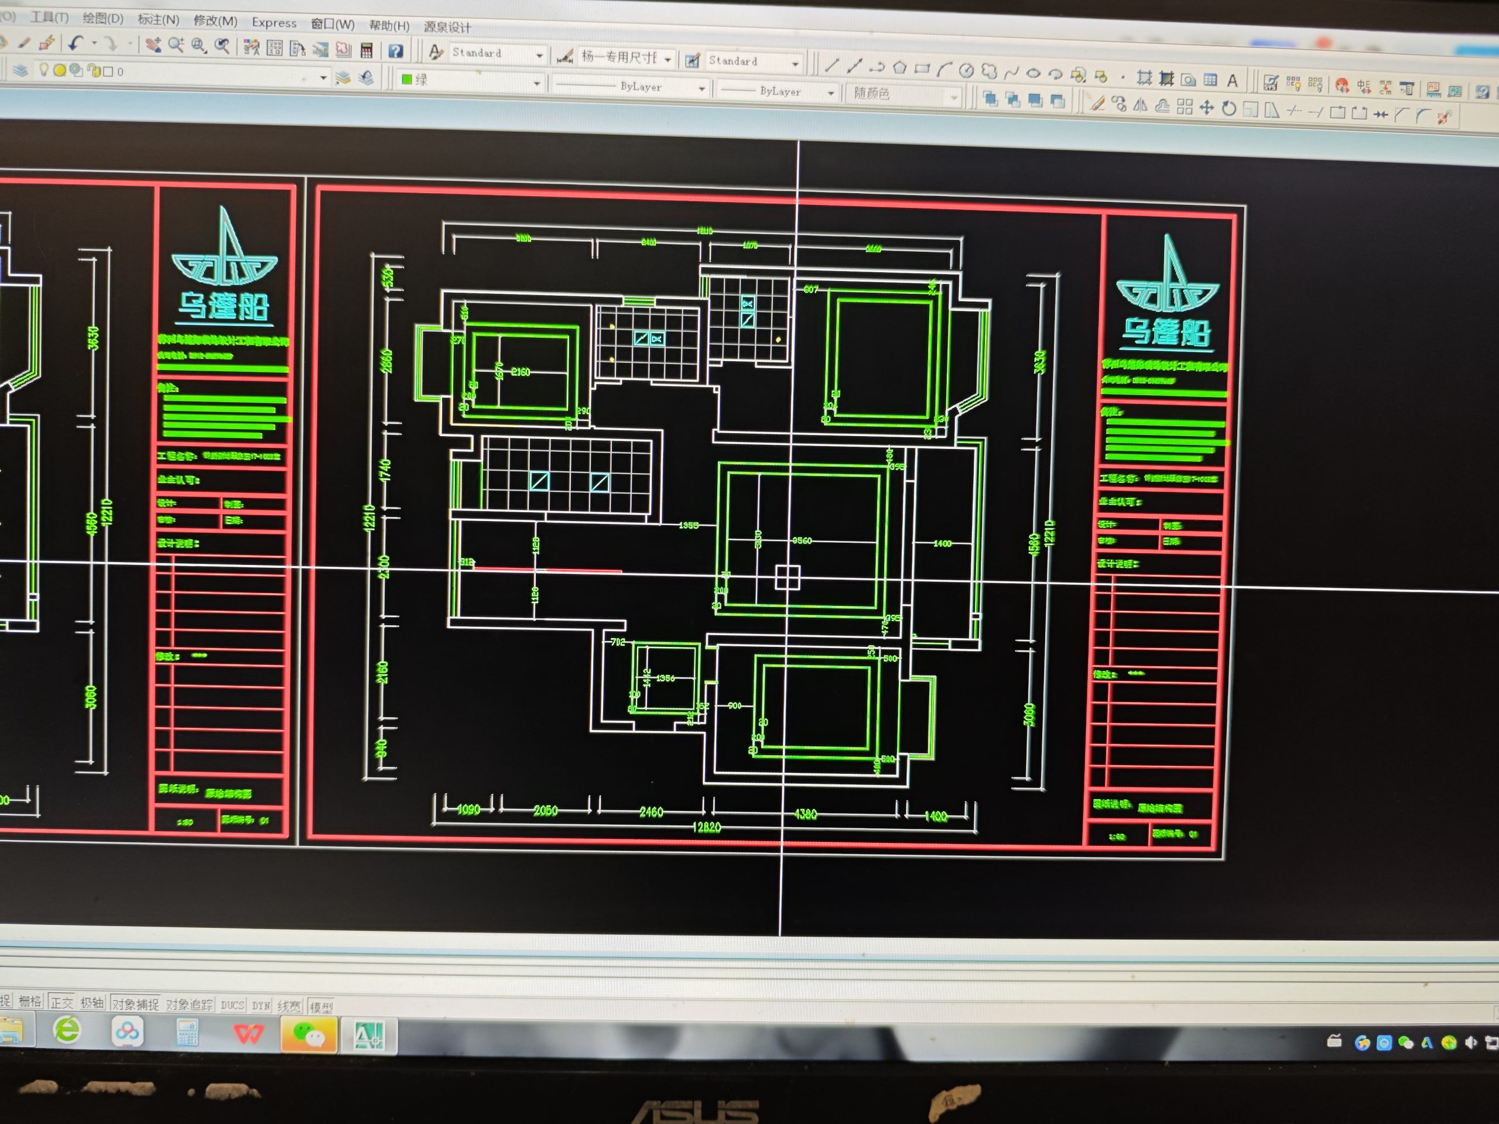1499x1124 pixels.
Task: Expand the Standard text style dropdown
Action: tap(539, 55)
